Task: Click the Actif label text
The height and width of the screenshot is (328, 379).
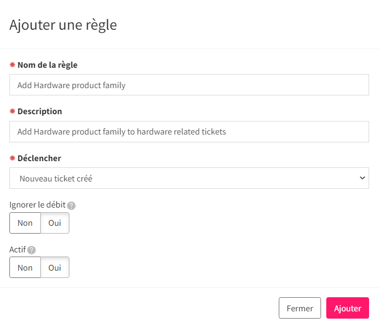Action: 17,249
